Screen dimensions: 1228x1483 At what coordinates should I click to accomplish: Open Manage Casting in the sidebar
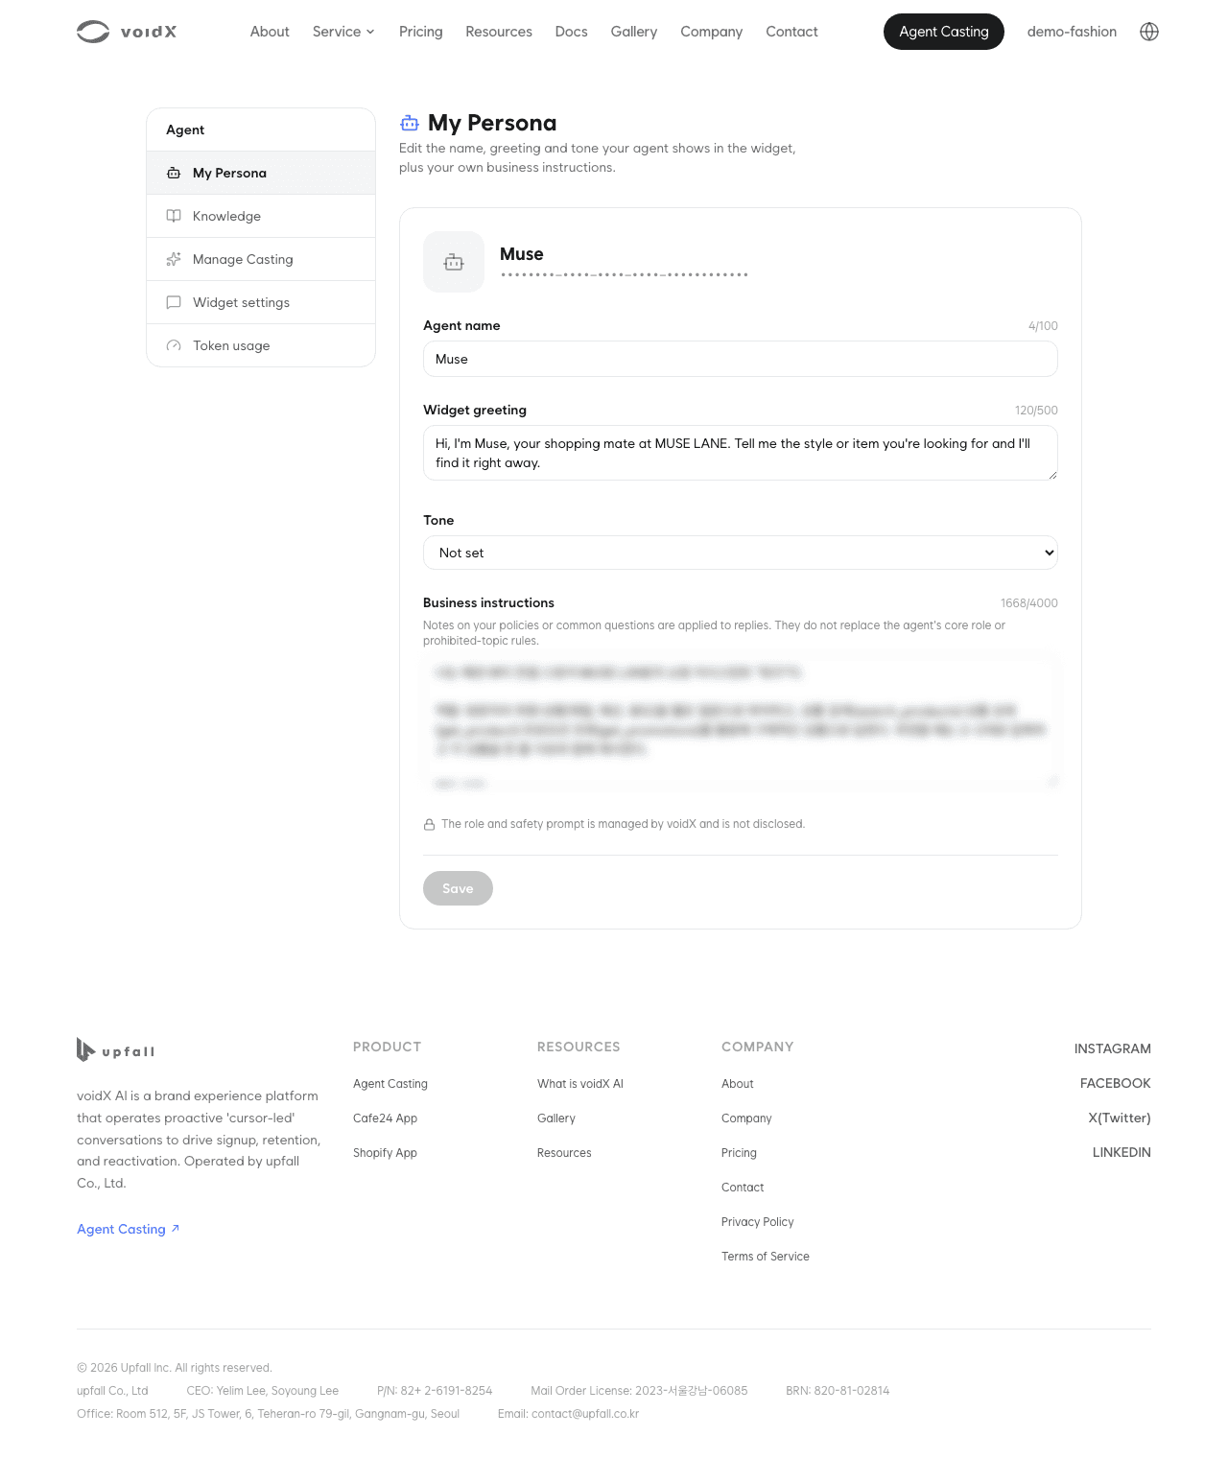261,259
